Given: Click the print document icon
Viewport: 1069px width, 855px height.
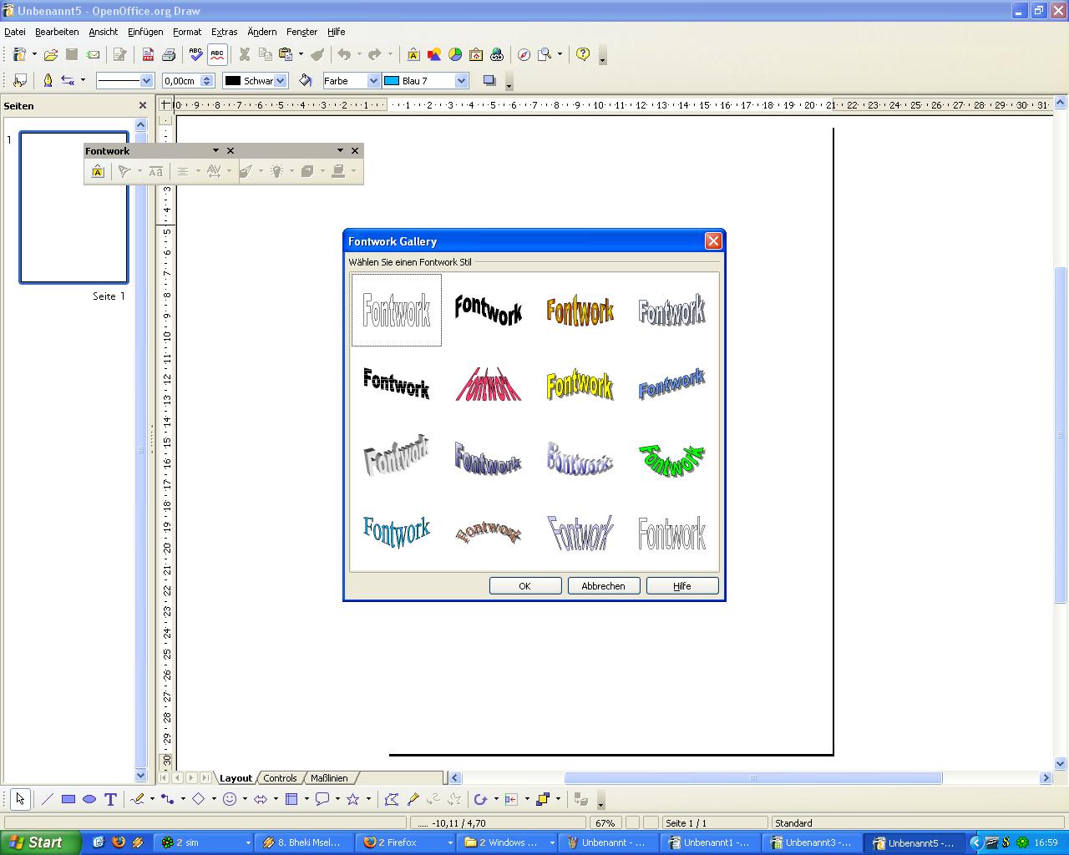Looking at the screenshot, I should coord(169,55).
